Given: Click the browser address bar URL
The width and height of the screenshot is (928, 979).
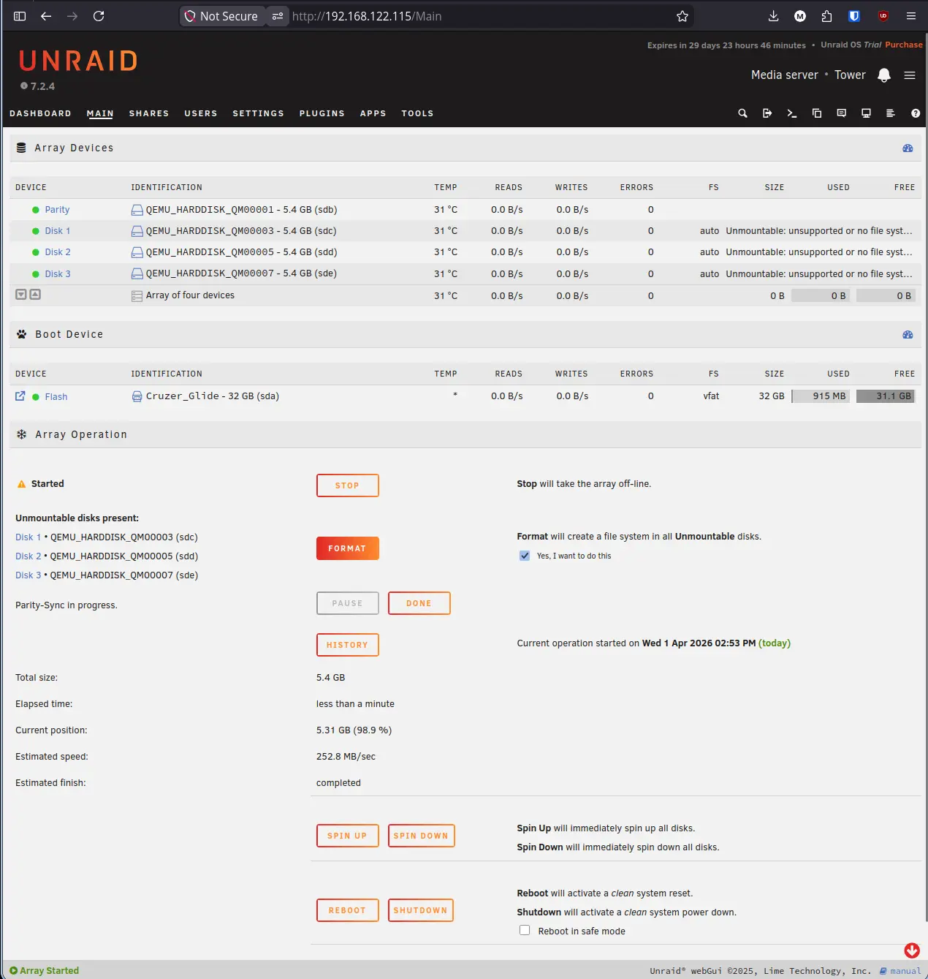Looking at the screenshot, I should point(367,16).
